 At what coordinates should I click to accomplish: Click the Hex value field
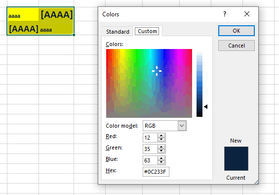[x=156, y=172]
